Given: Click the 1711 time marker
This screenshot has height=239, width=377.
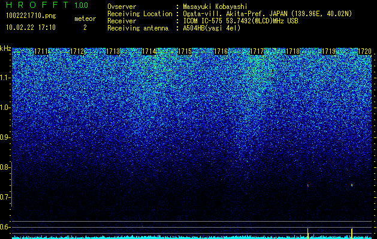Looking at the screenshot, I should pos(41,51).
